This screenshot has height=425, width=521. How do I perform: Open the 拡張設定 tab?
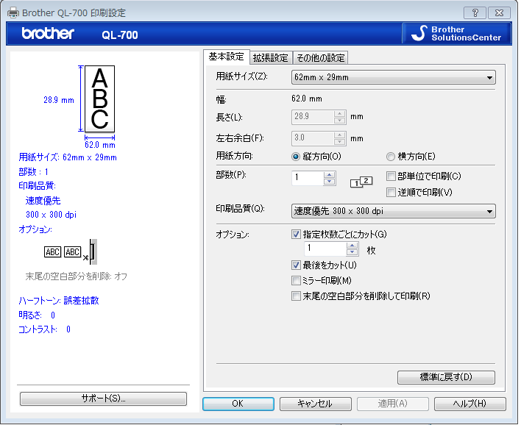271,58
